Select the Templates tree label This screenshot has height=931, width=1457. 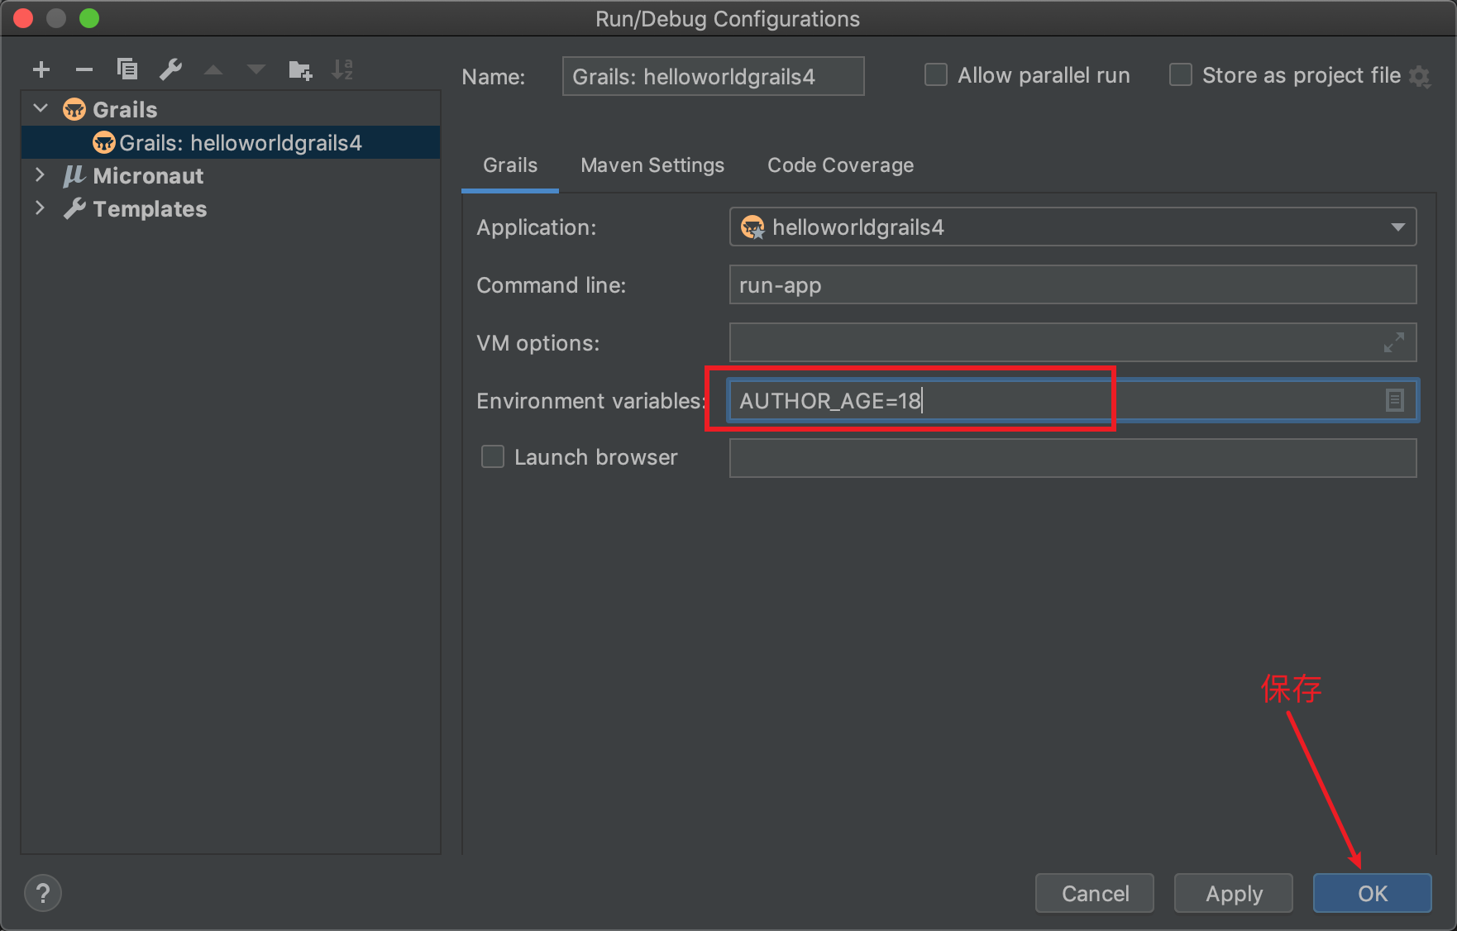150,208
